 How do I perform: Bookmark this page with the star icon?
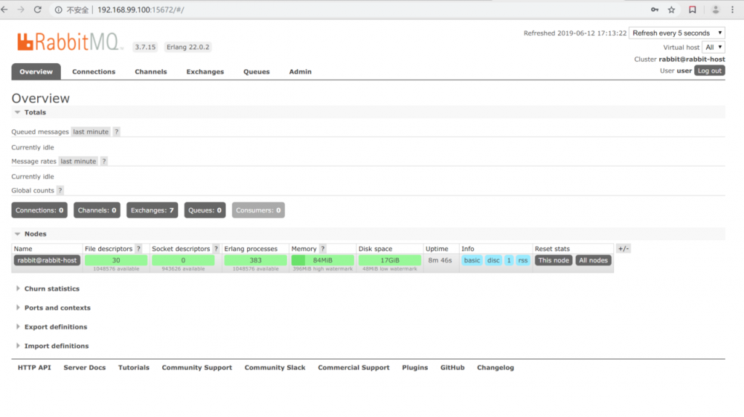coord(671,10)
